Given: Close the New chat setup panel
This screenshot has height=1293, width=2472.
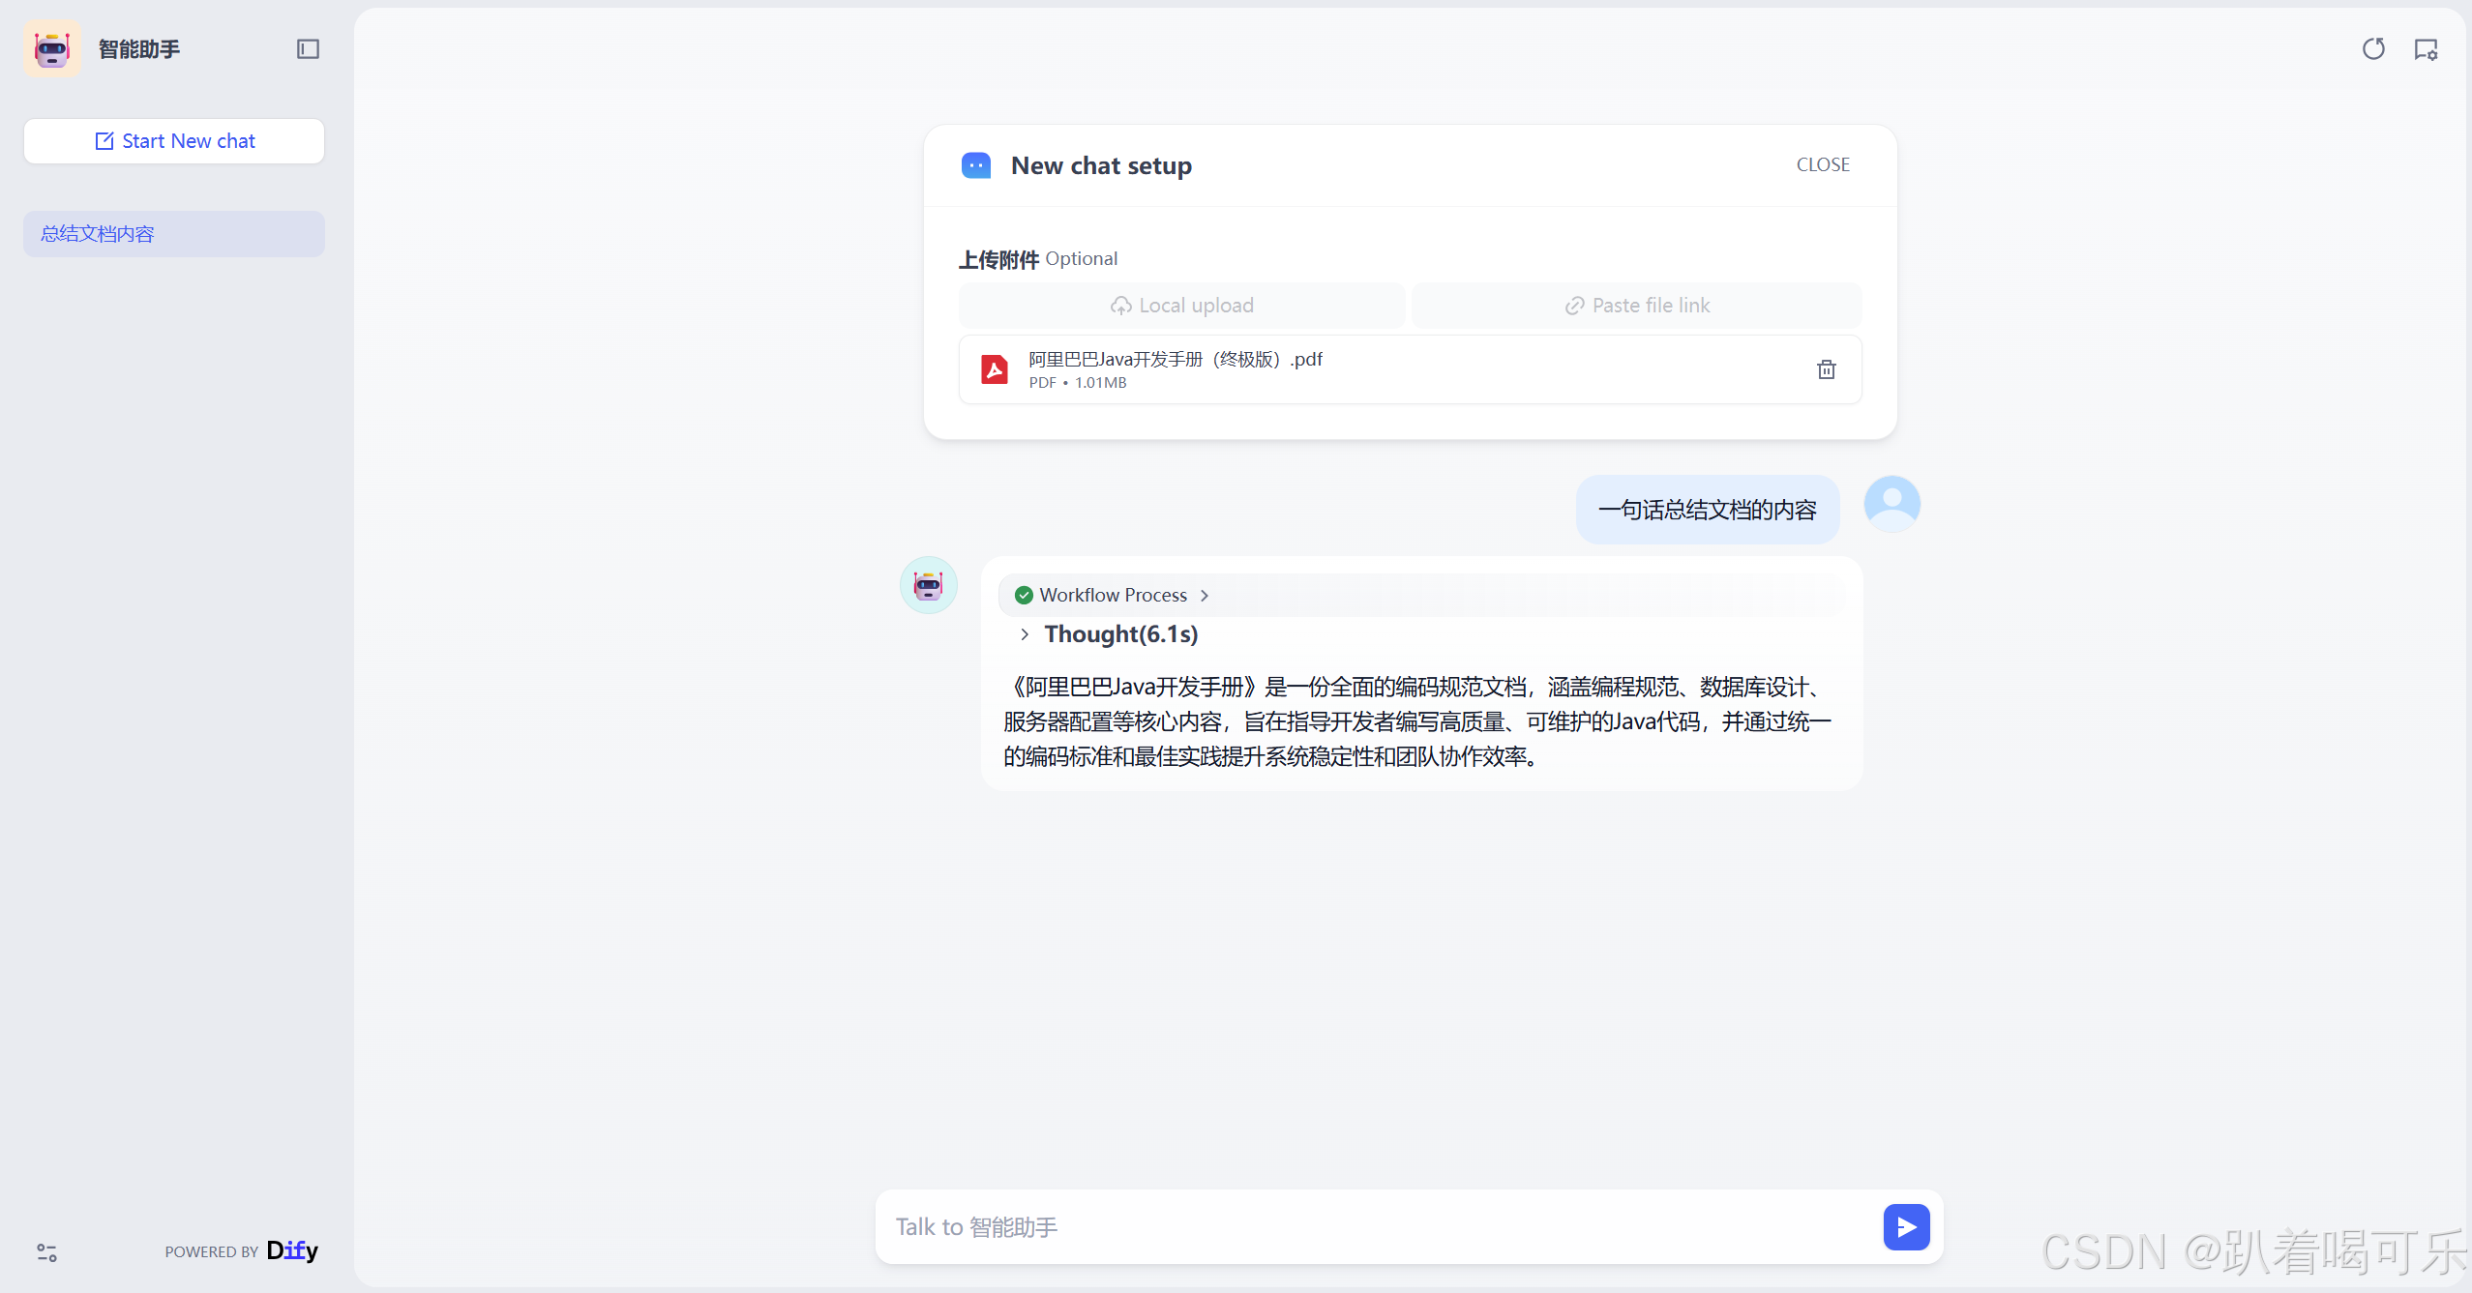Looking at the screenshot, I should point(1823,165).
